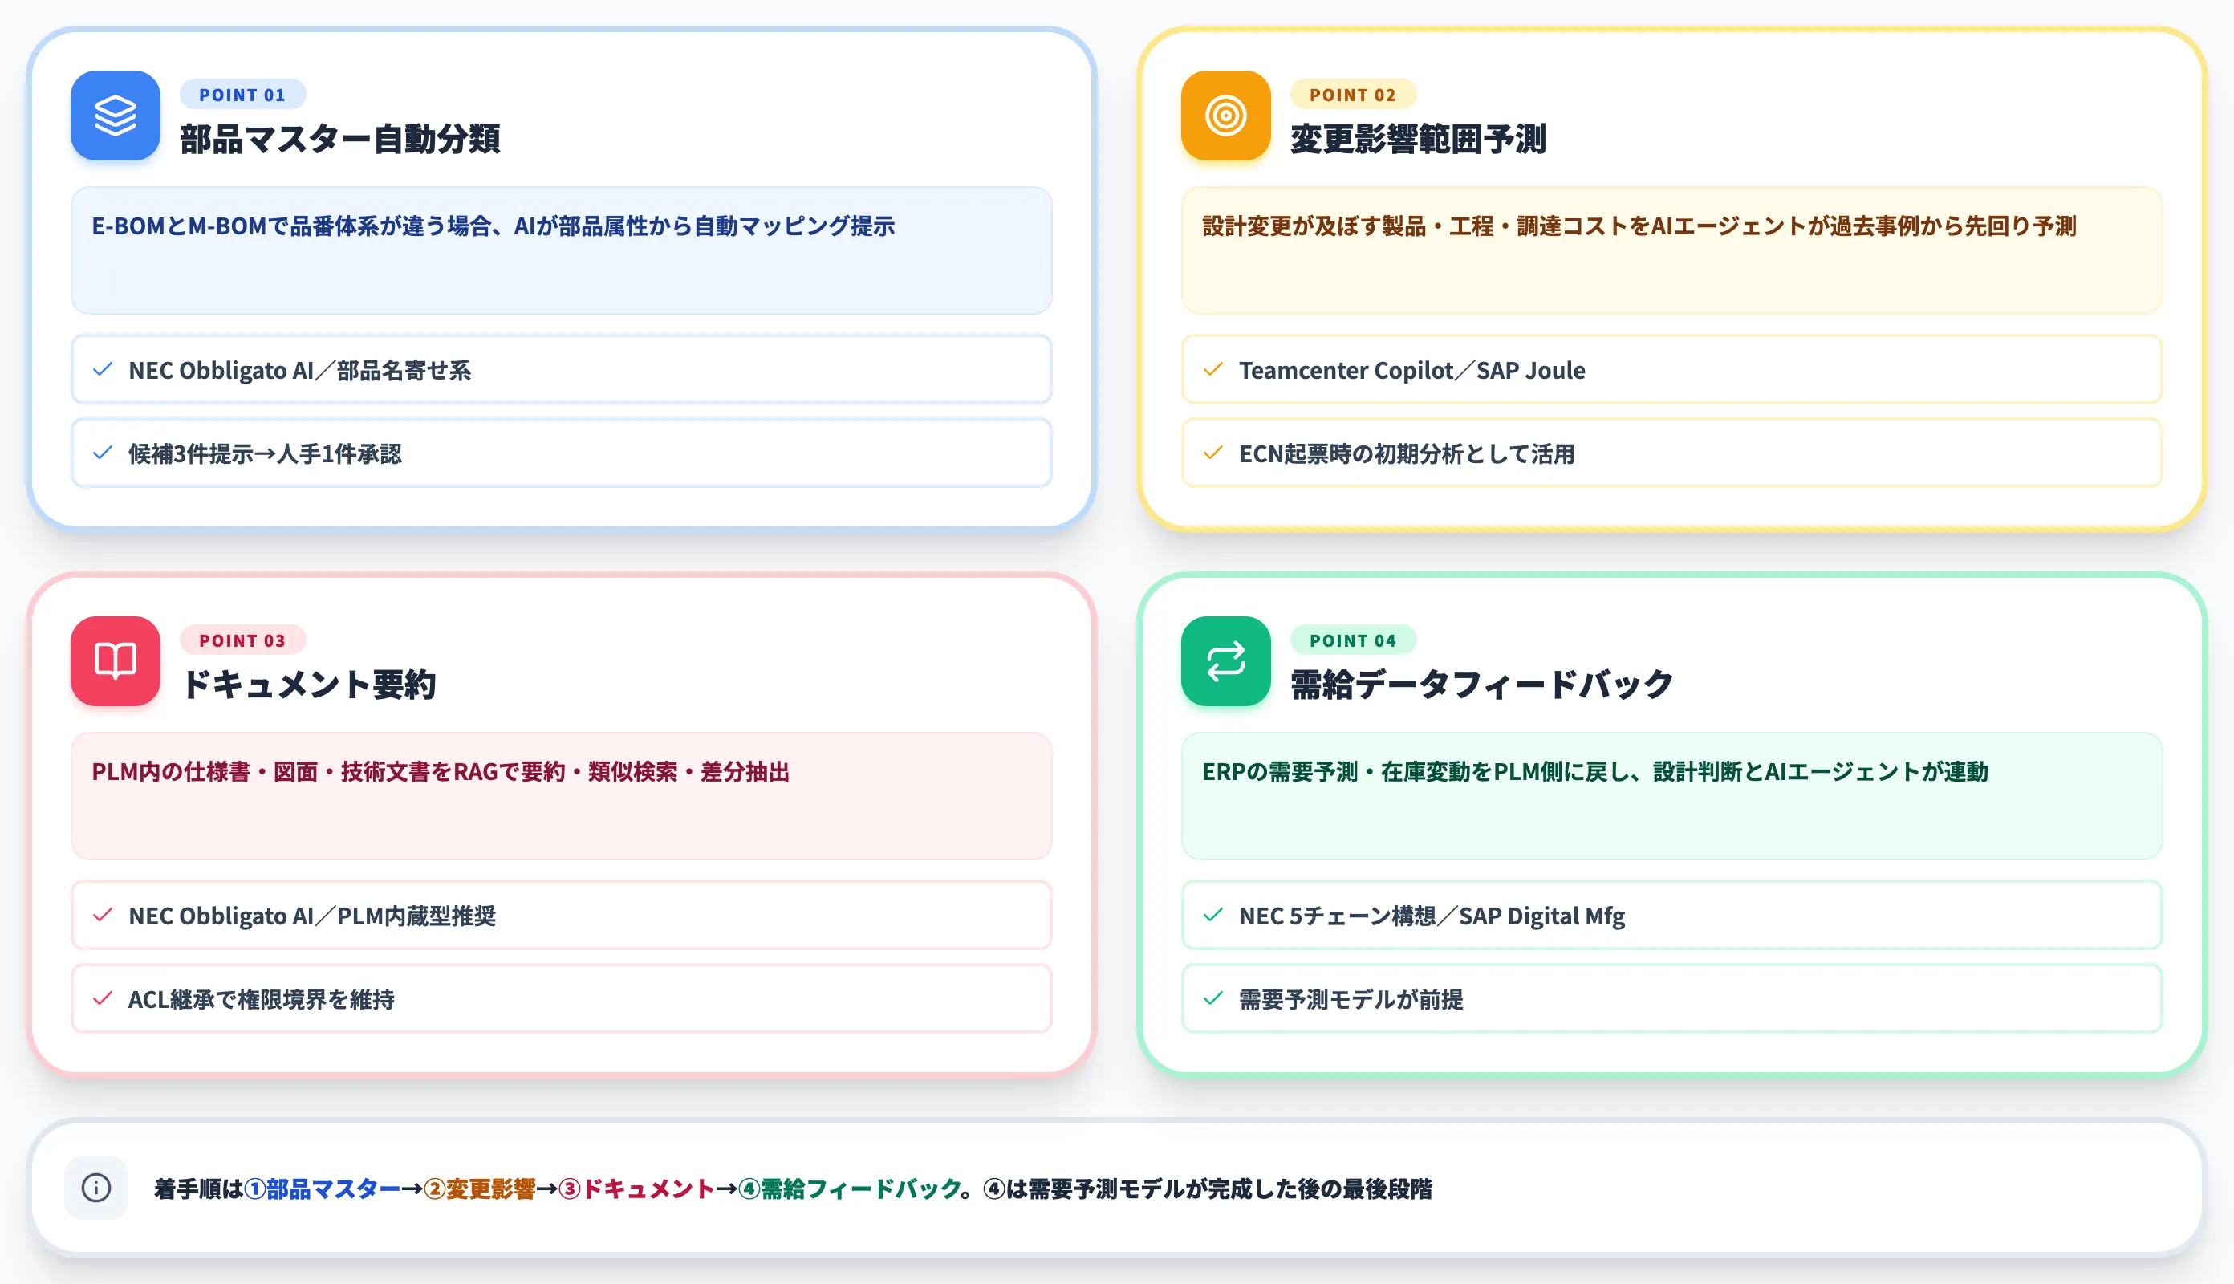Click checkmark beside NEC 5チェーン構想／SAP Digital Mfg
The height and width of the screenshot is (1284, 2234).
pyautogui.click(x=1213, y=916)
